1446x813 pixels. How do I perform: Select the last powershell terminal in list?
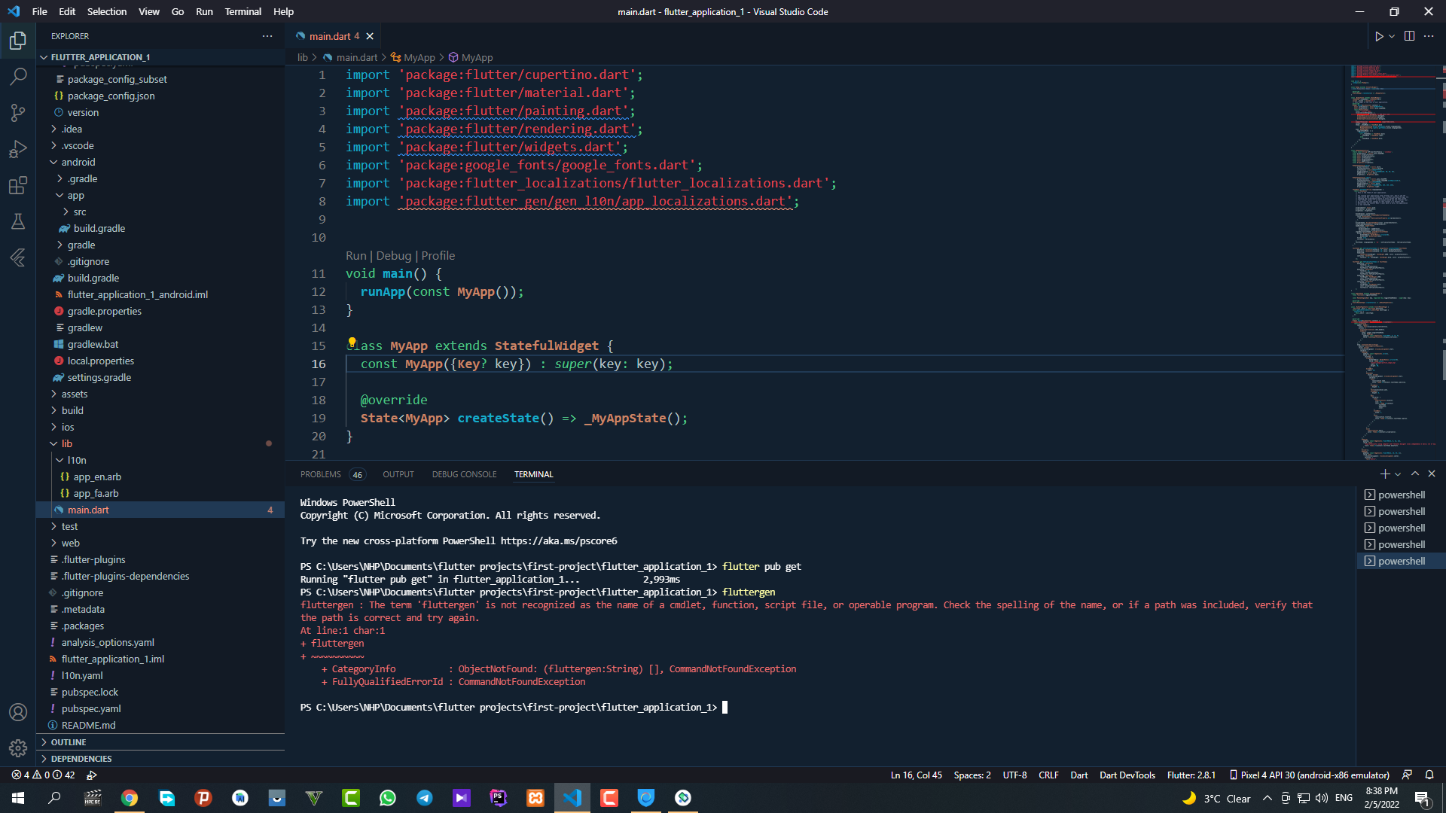1401,561
